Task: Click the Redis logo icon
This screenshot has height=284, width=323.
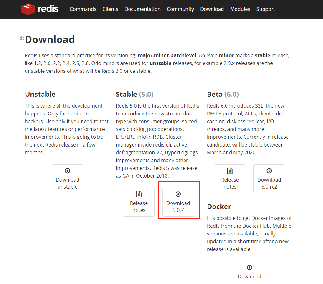Action: [28, 9]
